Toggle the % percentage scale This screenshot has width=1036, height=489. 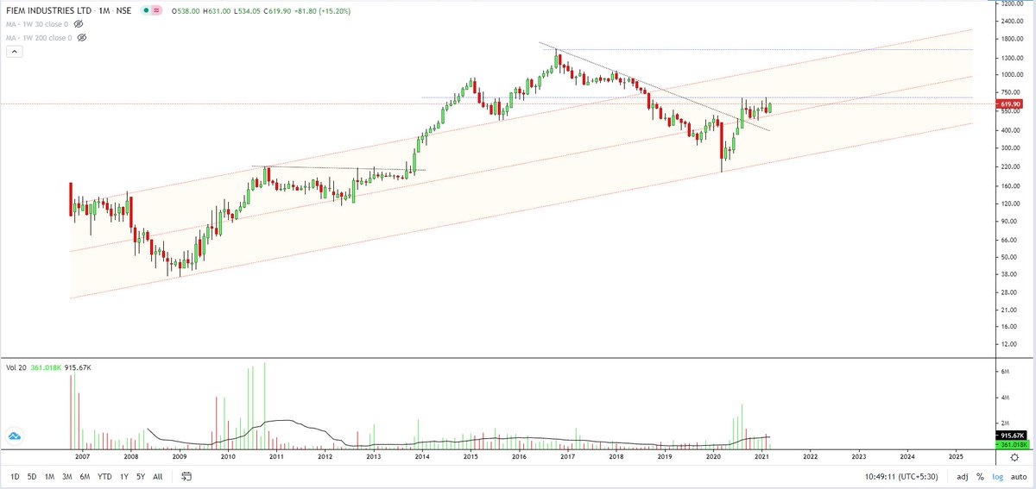point(981,476)
